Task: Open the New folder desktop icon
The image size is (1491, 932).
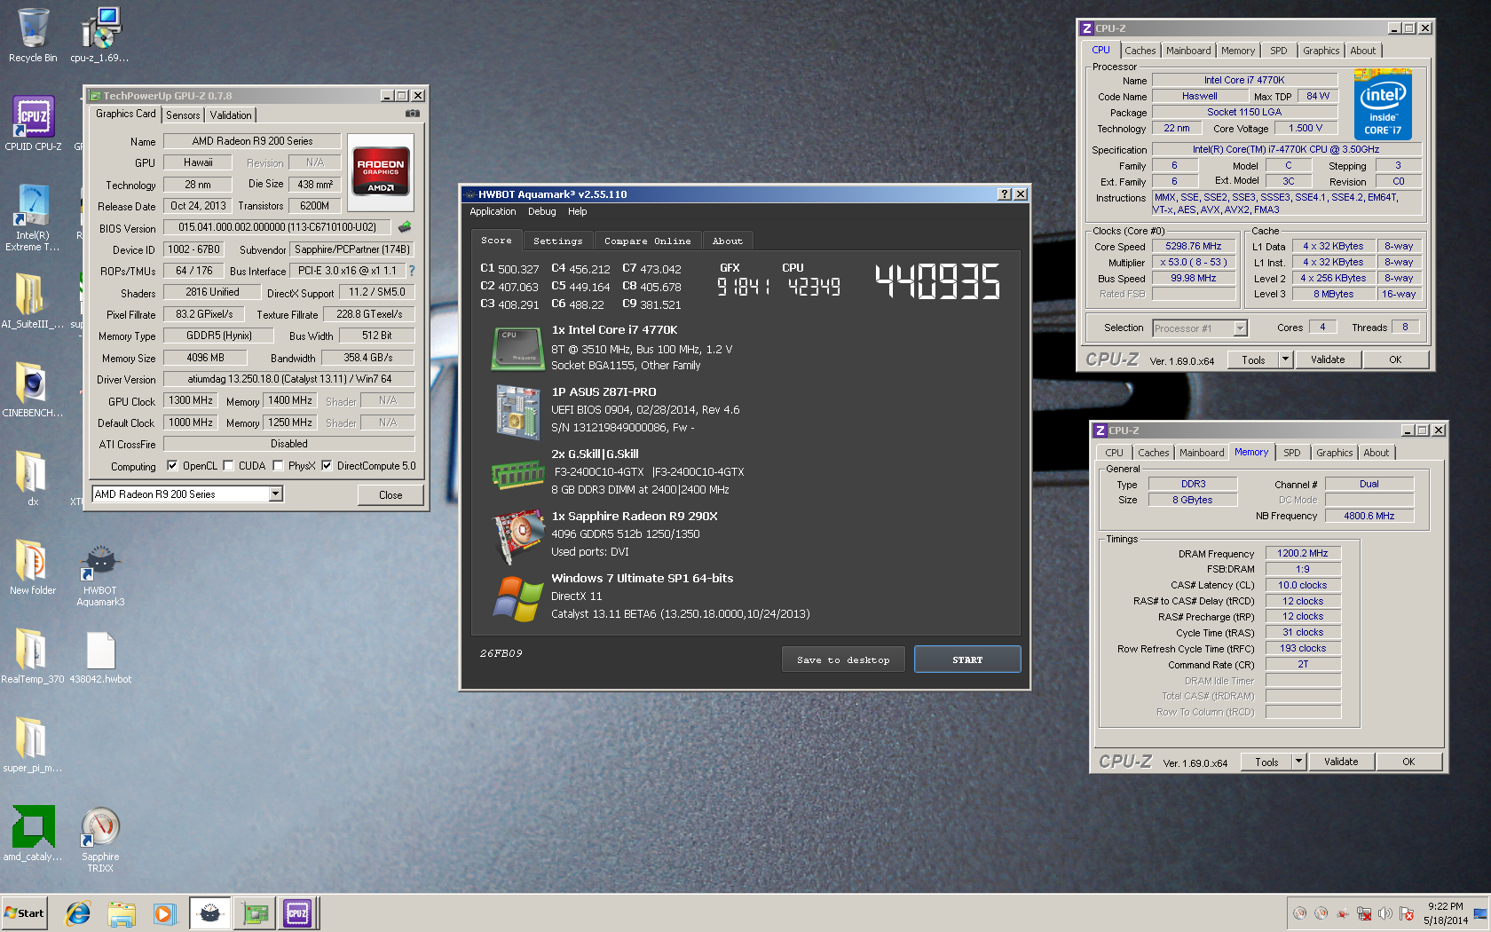Action: pyautogui.click(x=33, y=568)
